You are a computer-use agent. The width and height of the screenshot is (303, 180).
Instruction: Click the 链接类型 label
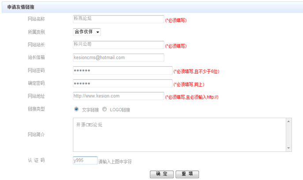point(36,109)
